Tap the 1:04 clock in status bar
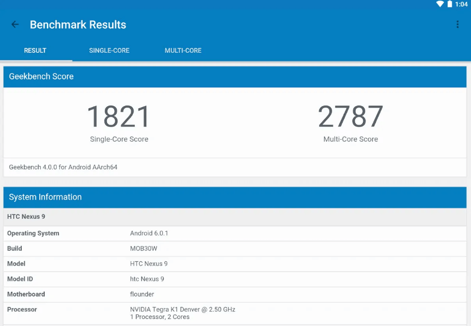The image size is (471, 326). click(x=461, y=4)
